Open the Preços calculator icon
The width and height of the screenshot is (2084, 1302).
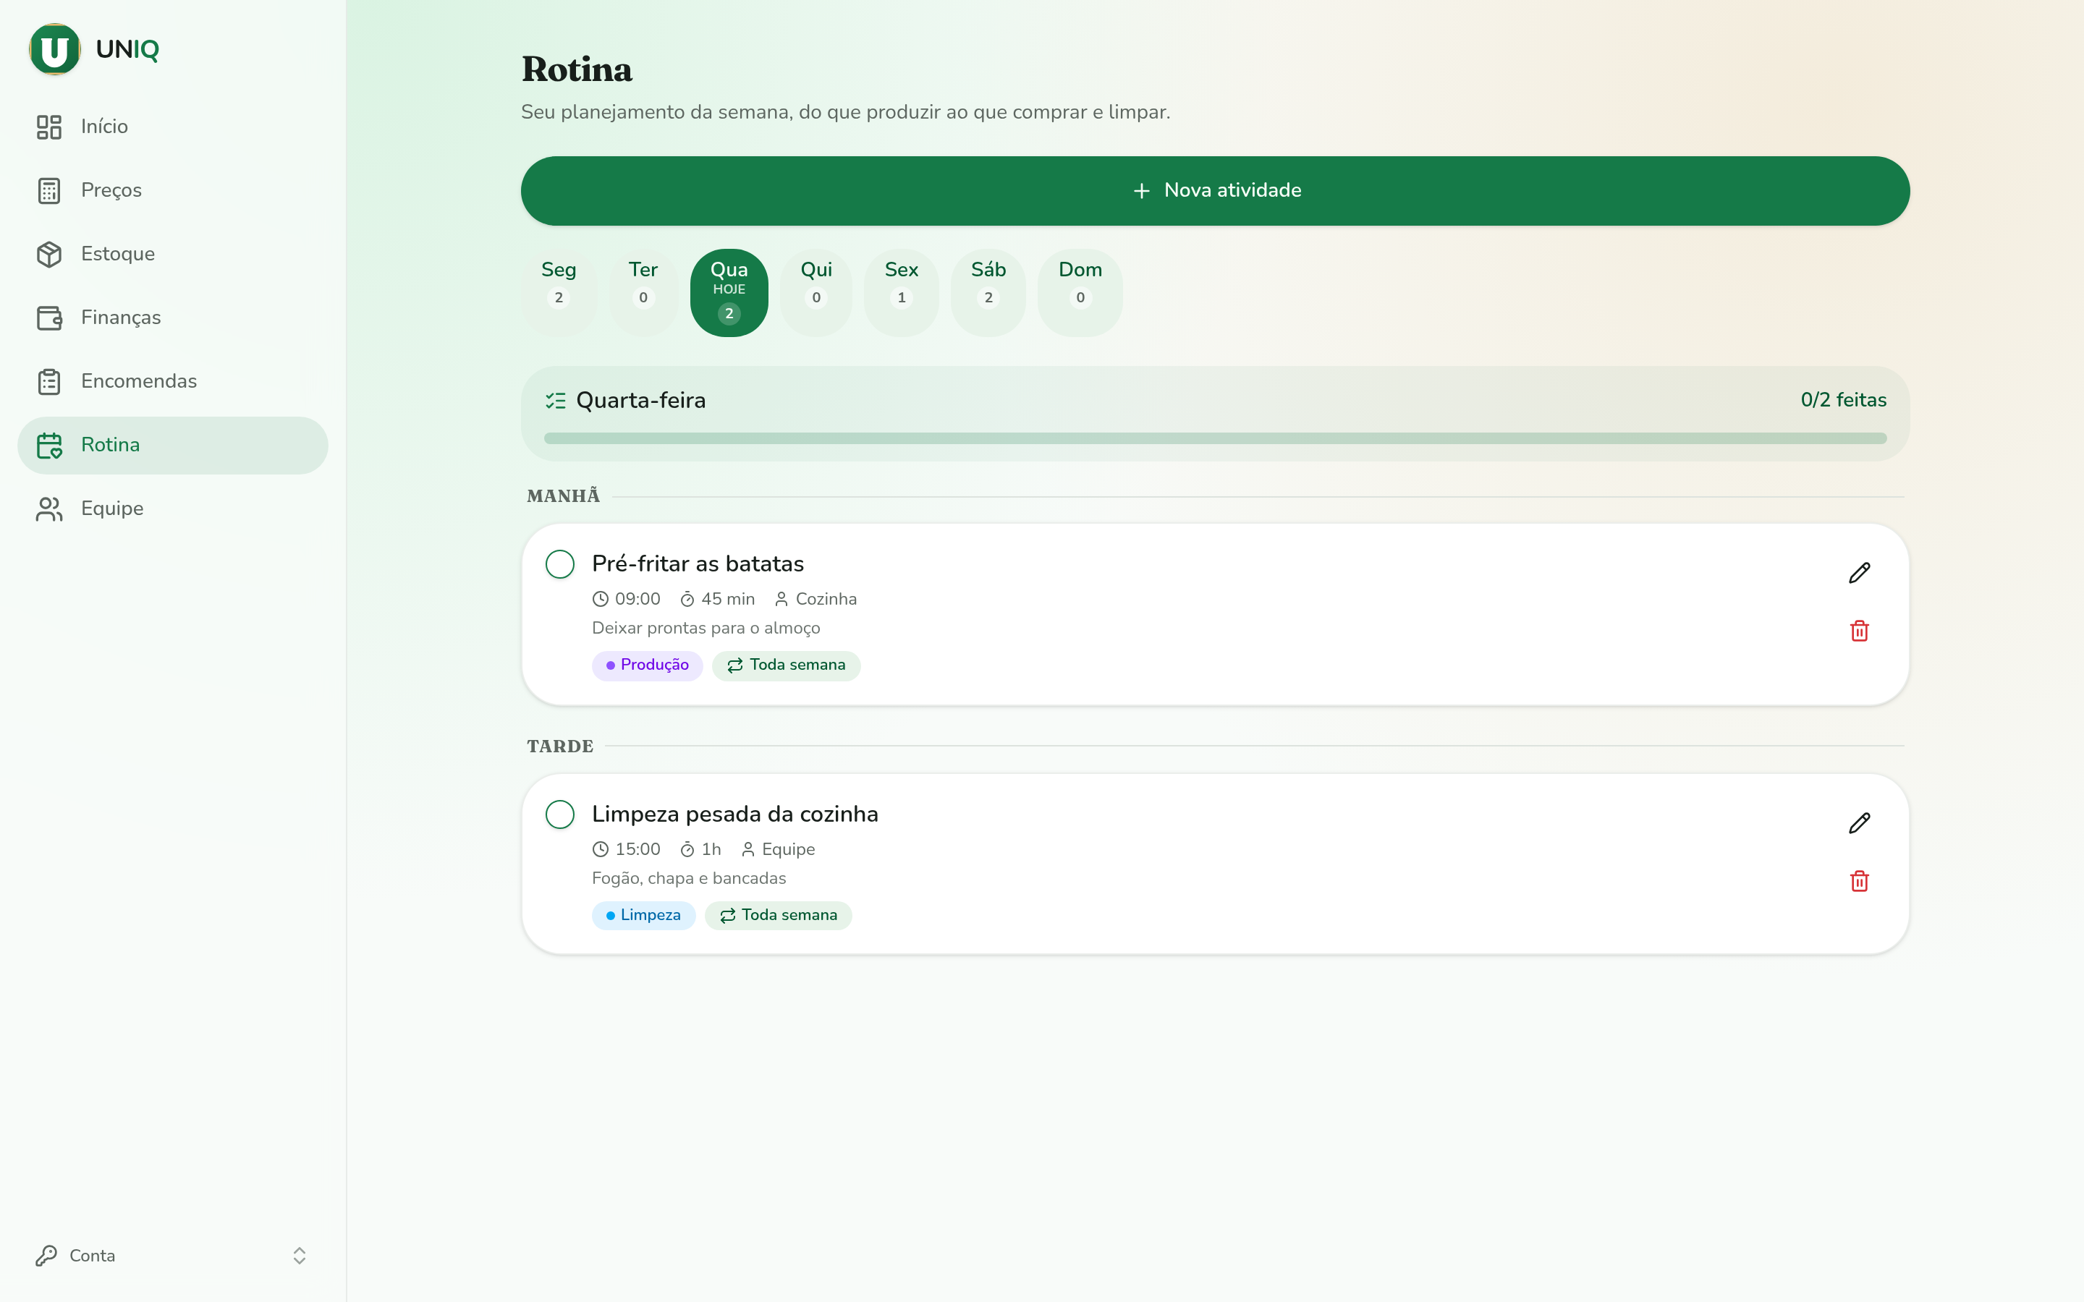click(x=49, y=190)
